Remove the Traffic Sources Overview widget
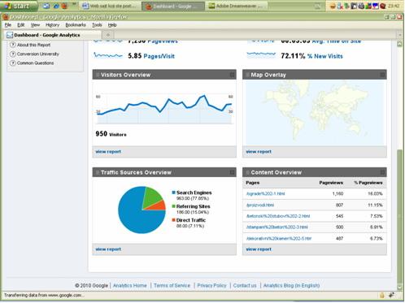 pos(232,172)
